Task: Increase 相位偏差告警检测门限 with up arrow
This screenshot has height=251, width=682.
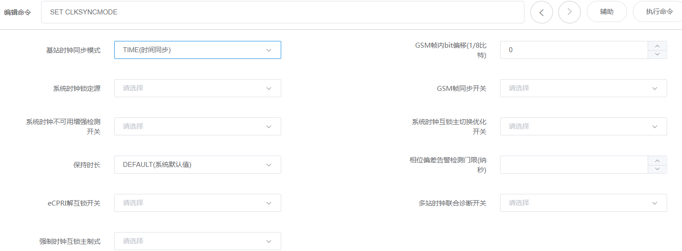Action: pos(657,161)
